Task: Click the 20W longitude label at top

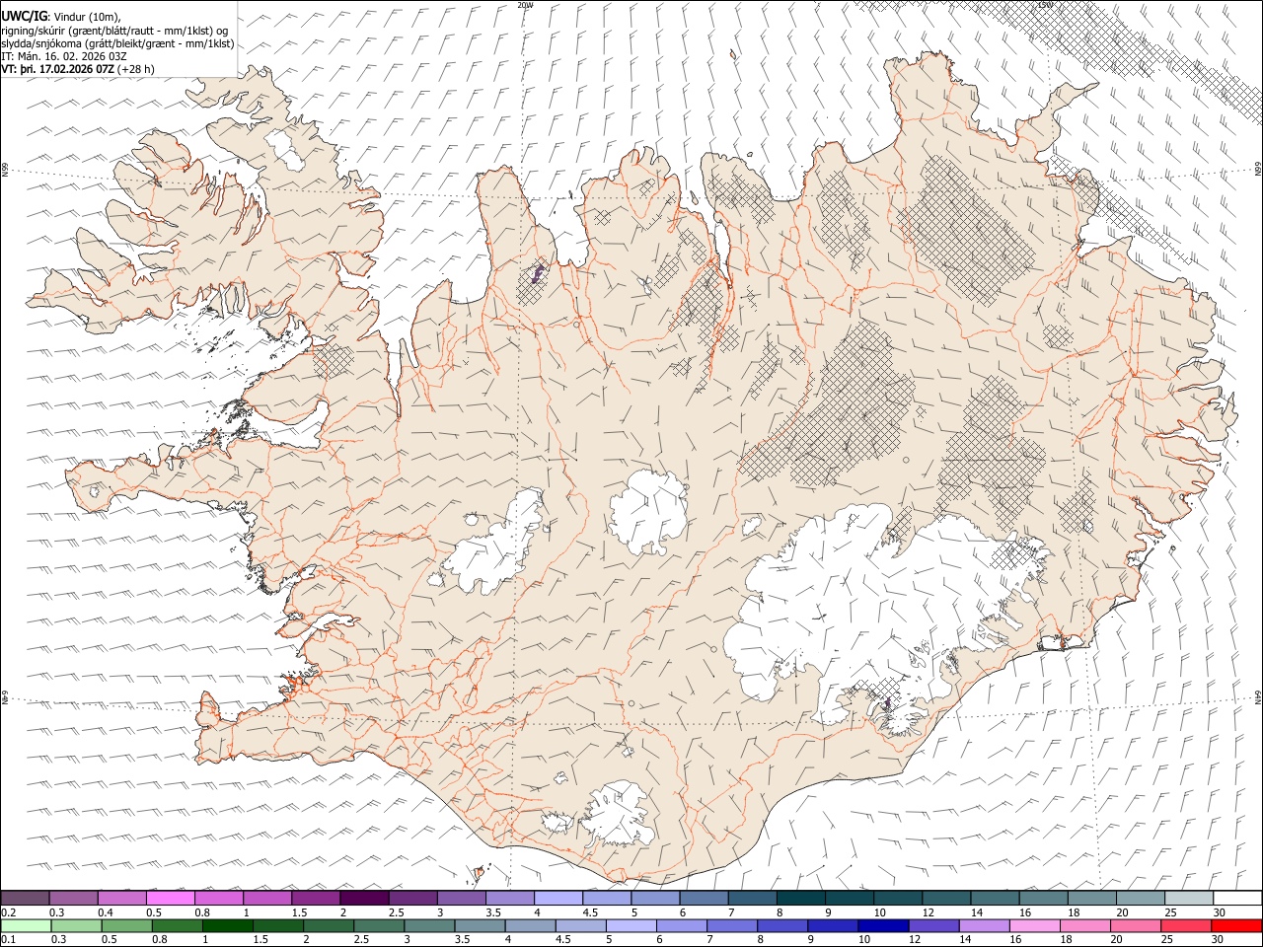Action: [526, 5]
